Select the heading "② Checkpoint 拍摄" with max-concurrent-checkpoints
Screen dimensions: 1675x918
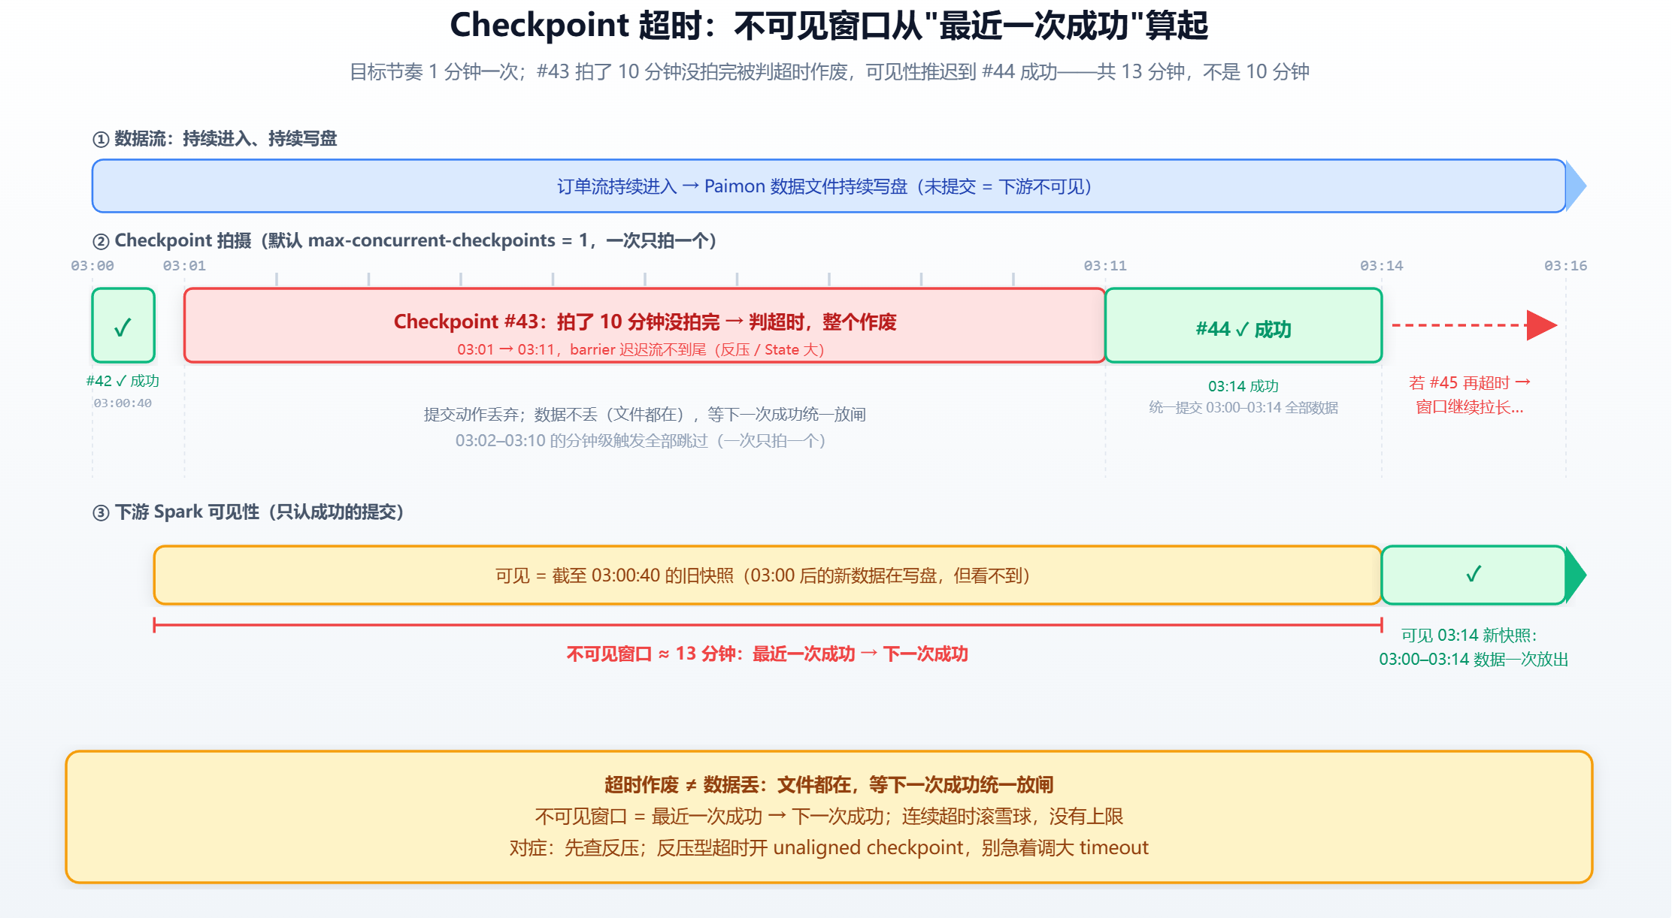(406, 240)
